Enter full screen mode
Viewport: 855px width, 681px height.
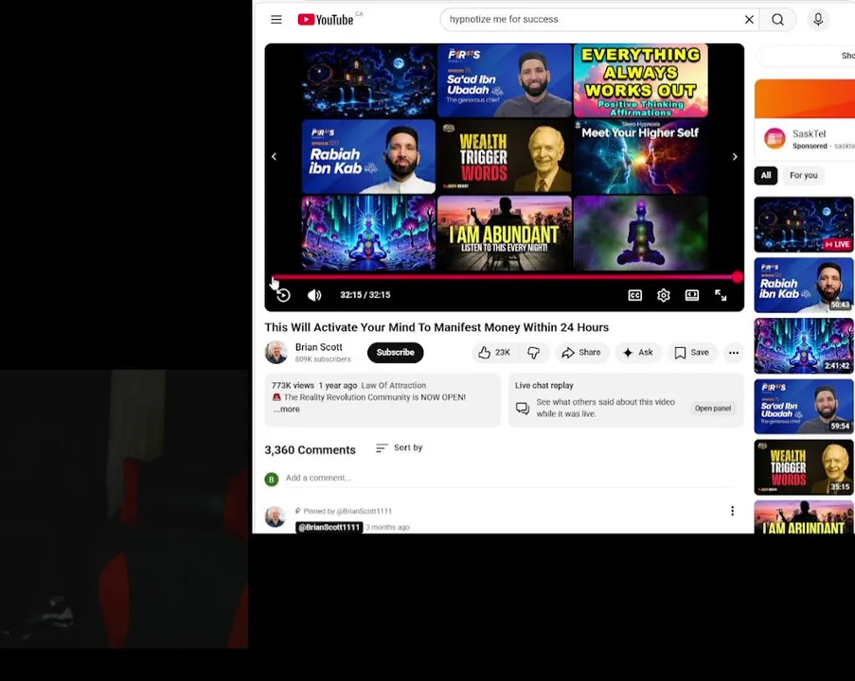coord(721,295)
